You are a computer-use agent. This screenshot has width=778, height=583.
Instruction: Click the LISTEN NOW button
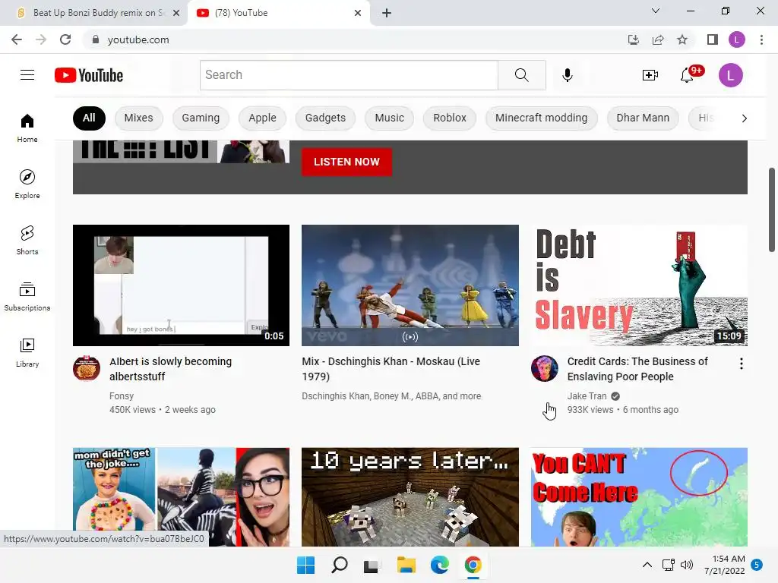point(346,162)
